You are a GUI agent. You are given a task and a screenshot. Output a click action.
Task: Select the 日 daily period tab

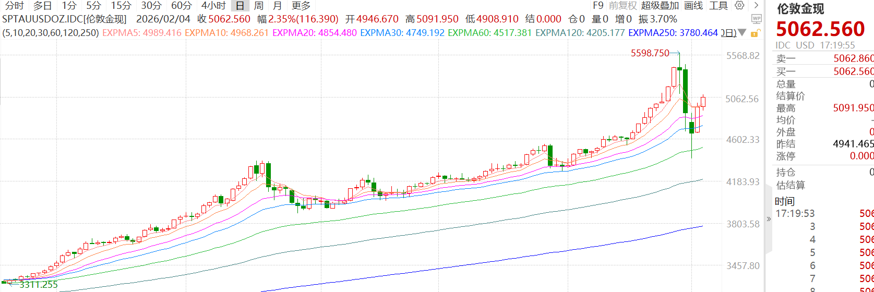click(x=240, y=6)
